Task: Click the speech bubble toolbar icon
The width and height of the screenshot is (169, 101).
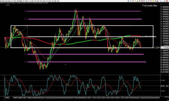Action: [131, 1]
